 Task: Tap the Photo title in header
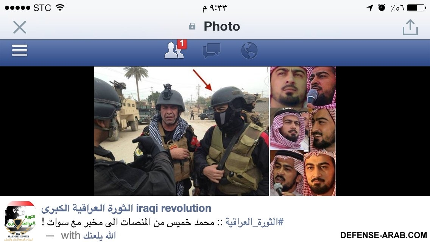[x=221, y=26]
